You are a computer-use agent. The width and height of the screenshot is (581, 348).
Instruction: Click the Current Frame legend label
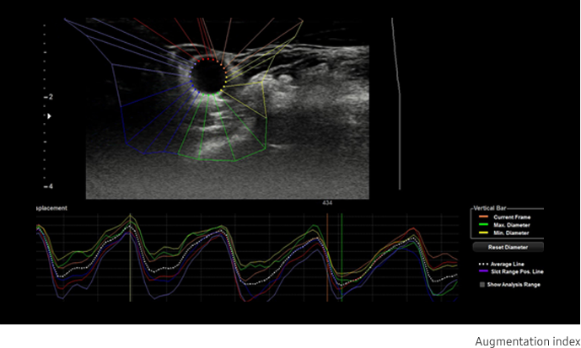point(512,217)
